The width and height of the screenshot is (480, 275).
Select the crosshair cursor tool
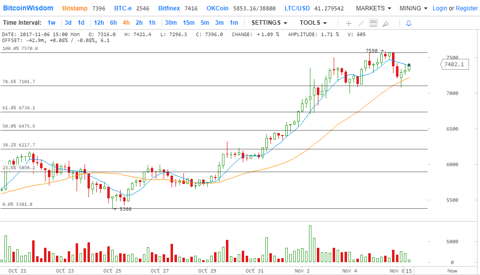point(349,23)
